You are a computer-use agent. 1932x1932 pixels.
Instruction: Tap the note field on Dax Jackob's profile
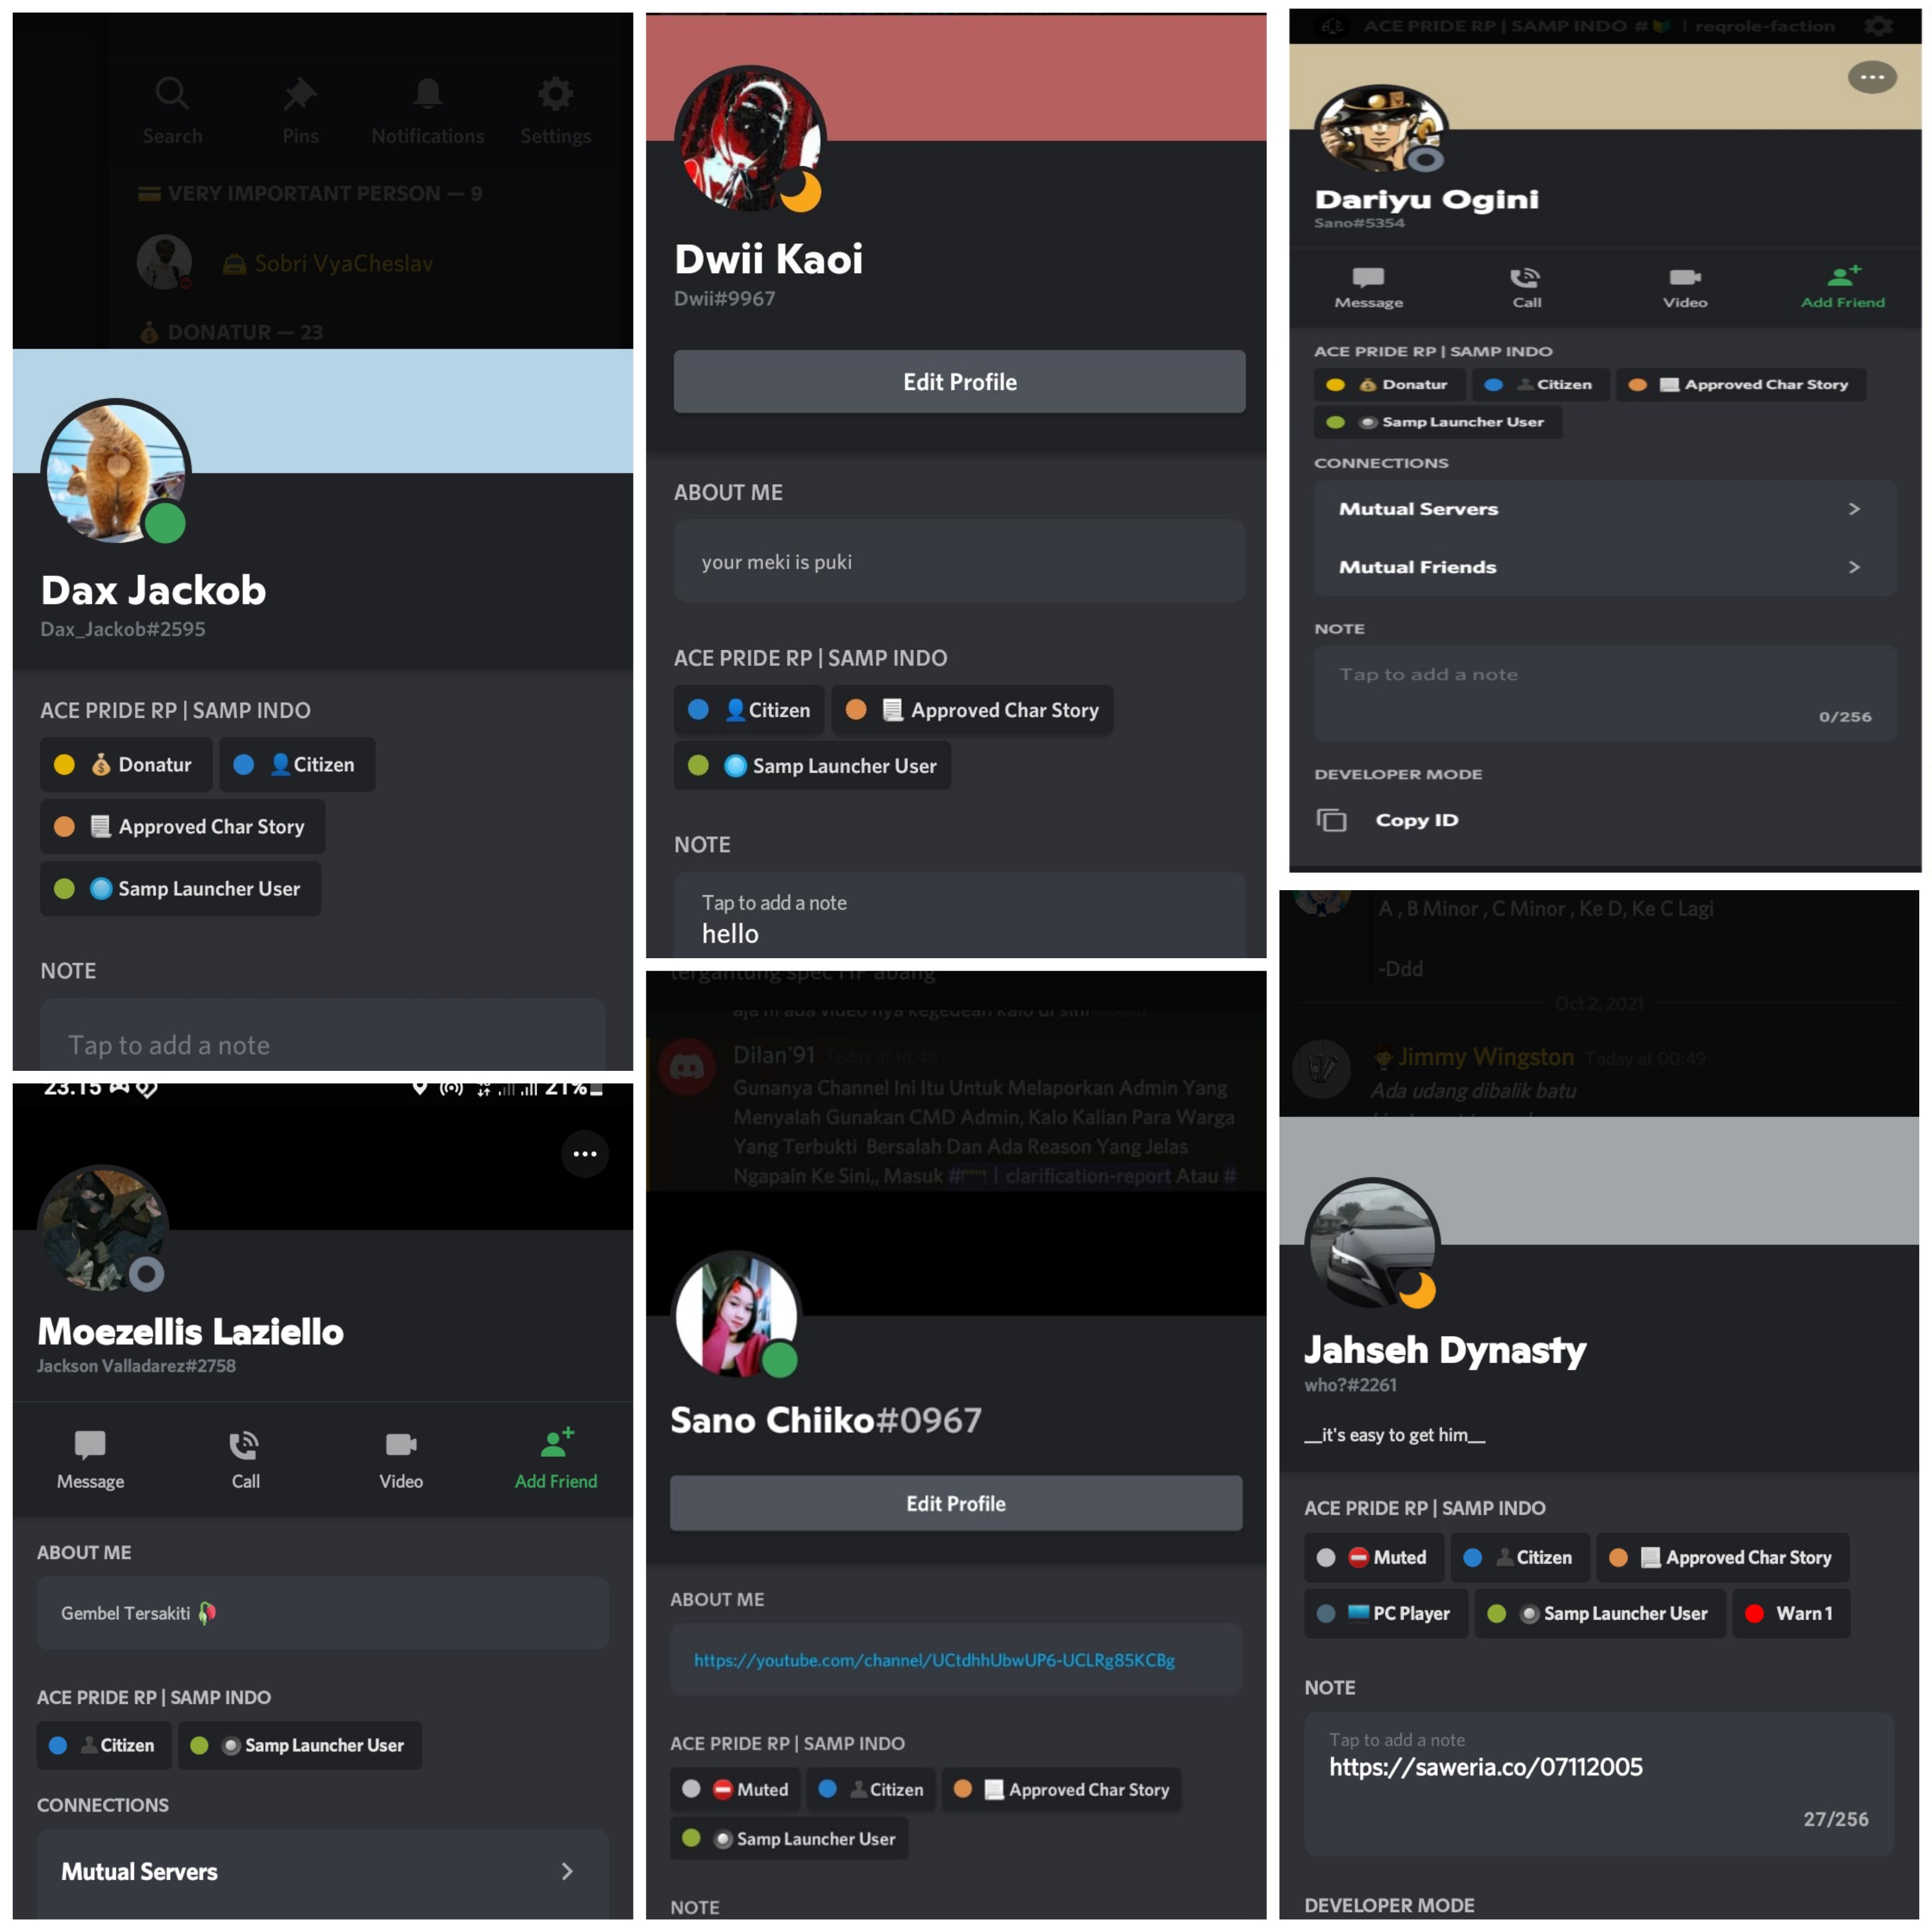[323, 1036]
